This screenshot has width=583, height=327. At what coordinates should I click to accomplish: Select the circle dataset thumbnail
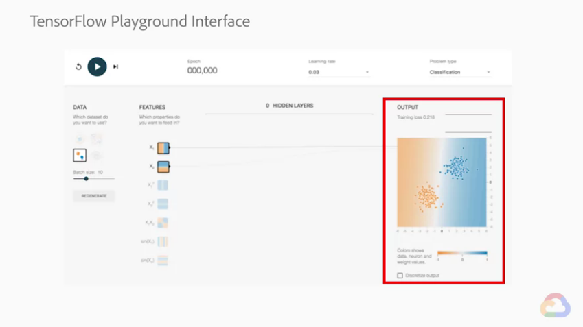[80, 138]
